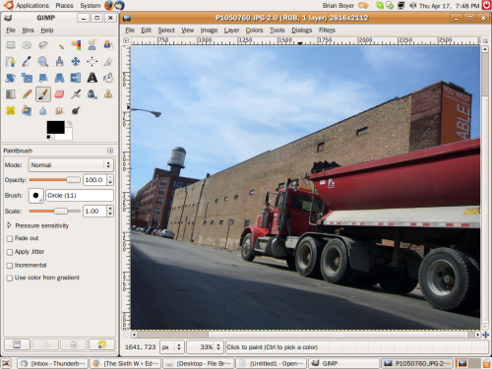
Task: Select the Align tool
Action: click(x=92, y=61)
